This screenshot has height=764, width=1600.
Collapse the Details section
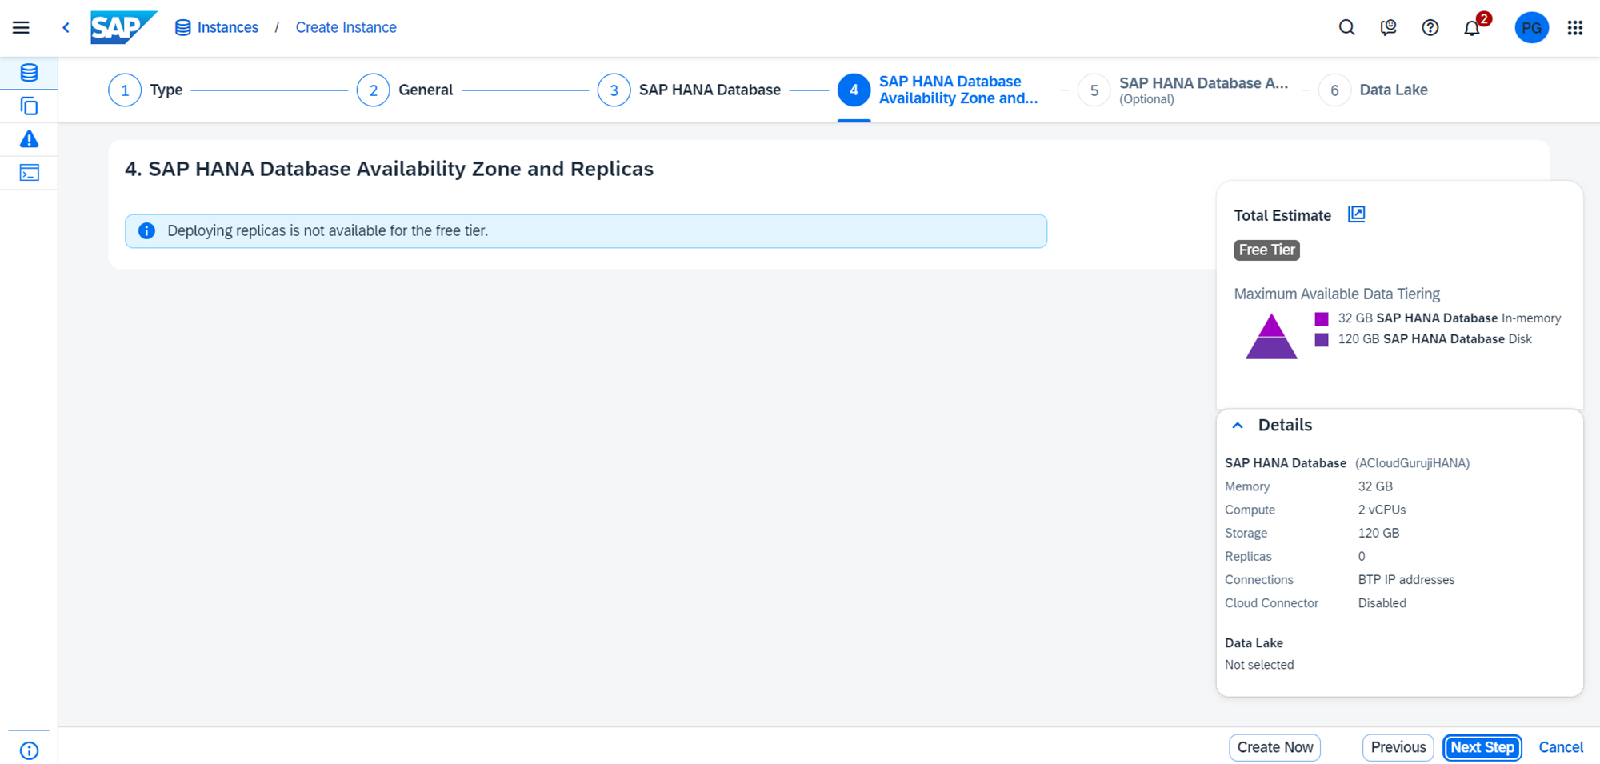tap(1238, 426)
